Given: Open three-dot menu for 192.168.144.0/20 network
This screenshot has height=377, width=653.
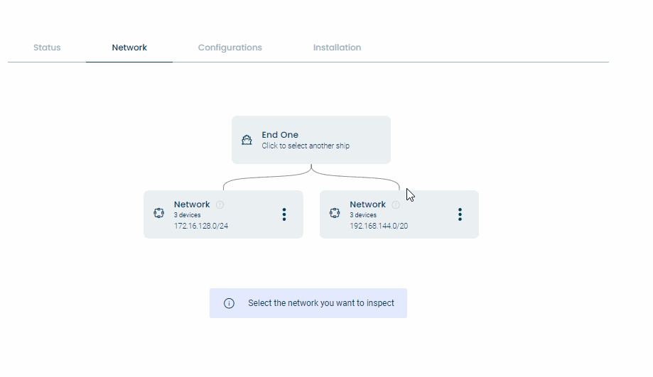Looking at the screenshot, I should click(x=460, y=214).
